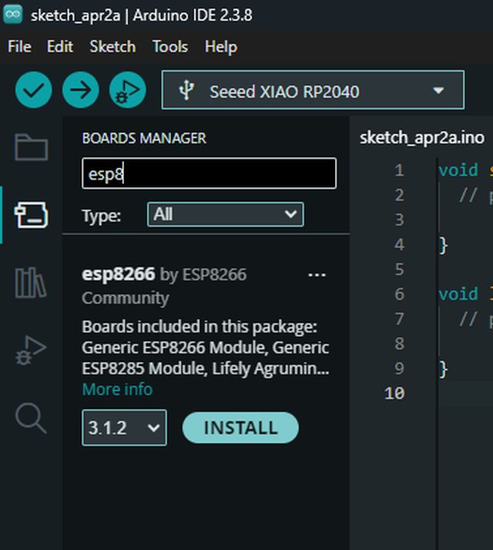Open the File menu
This screenshot has width=493, height=550.
pos(19,46)
